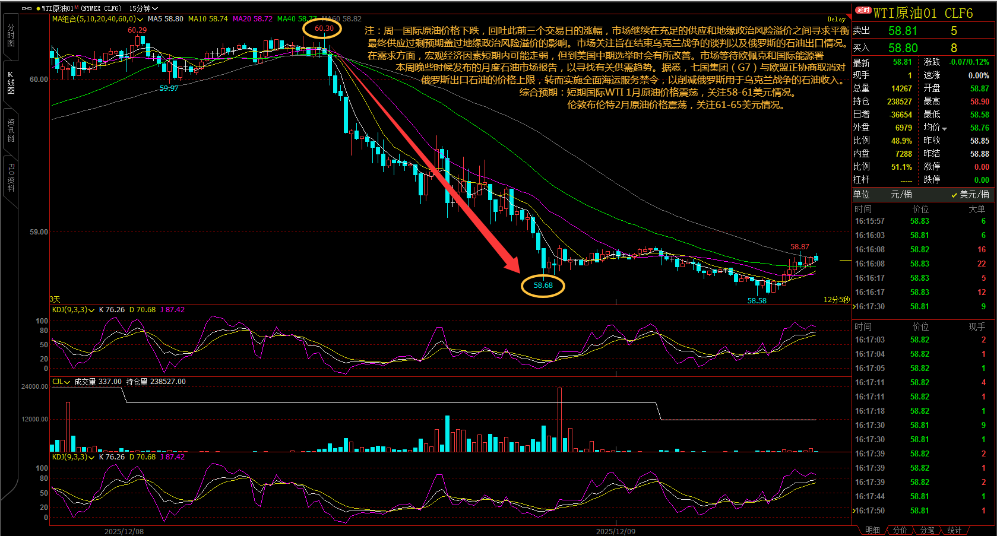Click the orange circled 58.68 low marker
Image resolution: width=997 pixels, height=536 pixels.
543,286
